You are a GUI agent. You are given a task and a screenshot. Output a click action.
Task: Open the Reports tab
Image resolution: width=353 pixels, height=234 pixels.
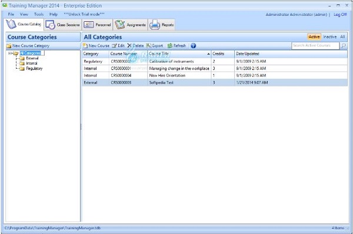coord(161,25)
